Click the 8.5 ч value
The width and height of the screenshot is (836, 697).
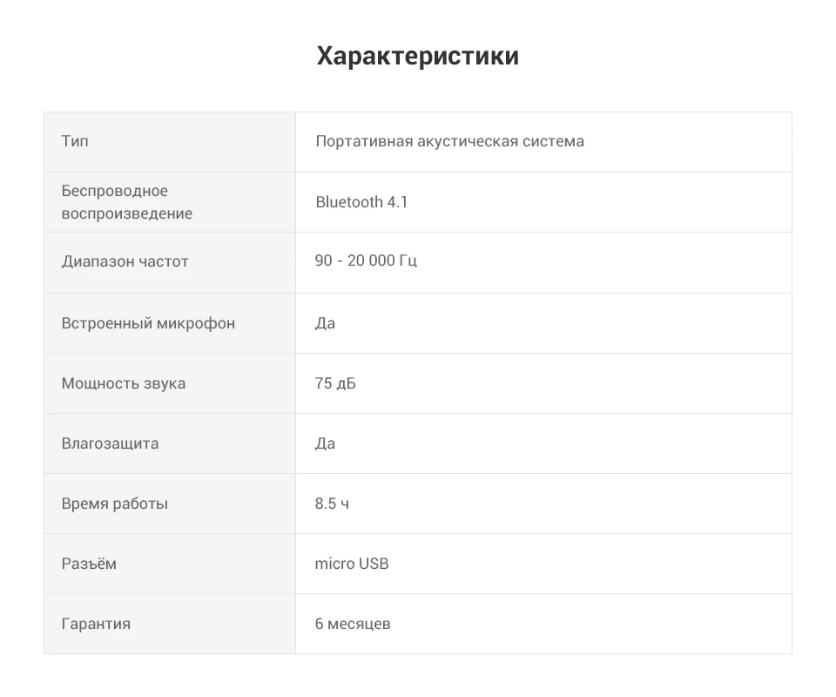[332, 504]
